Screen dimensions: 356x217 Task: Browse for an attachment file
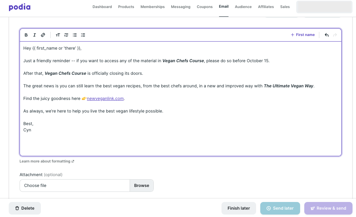point(141,185)
